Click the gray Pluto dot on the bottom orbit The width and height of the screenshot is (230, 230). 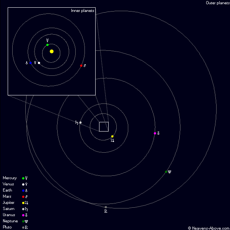point(106,207)
